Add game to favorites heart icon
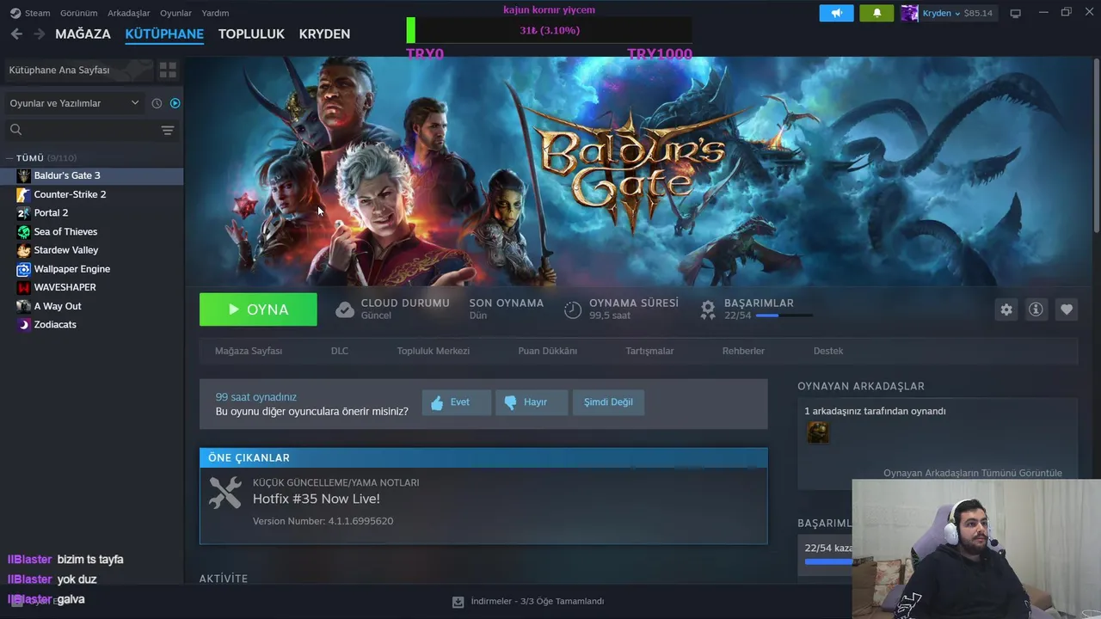Image resolution: width=1101 pixels, height=619 pixels. 1067,309
